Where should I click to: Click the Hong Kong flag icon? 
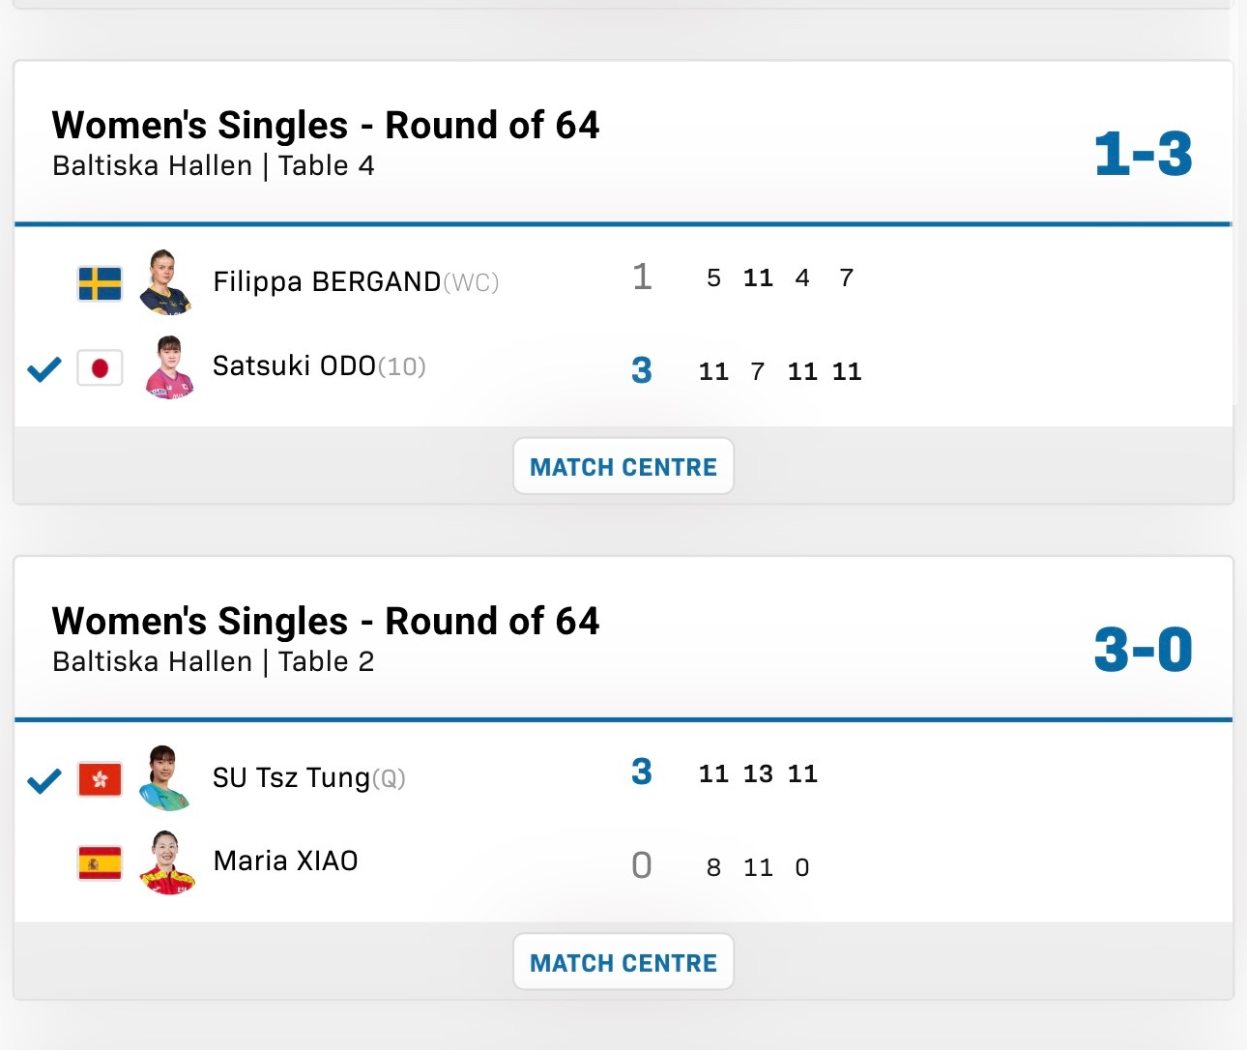pos(100,779)
